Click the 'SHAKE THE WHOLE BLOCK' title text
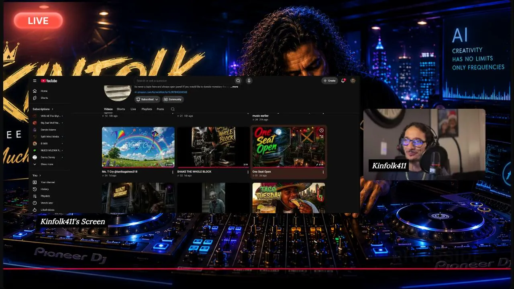The image size is (514, 289). pos(194,172)
